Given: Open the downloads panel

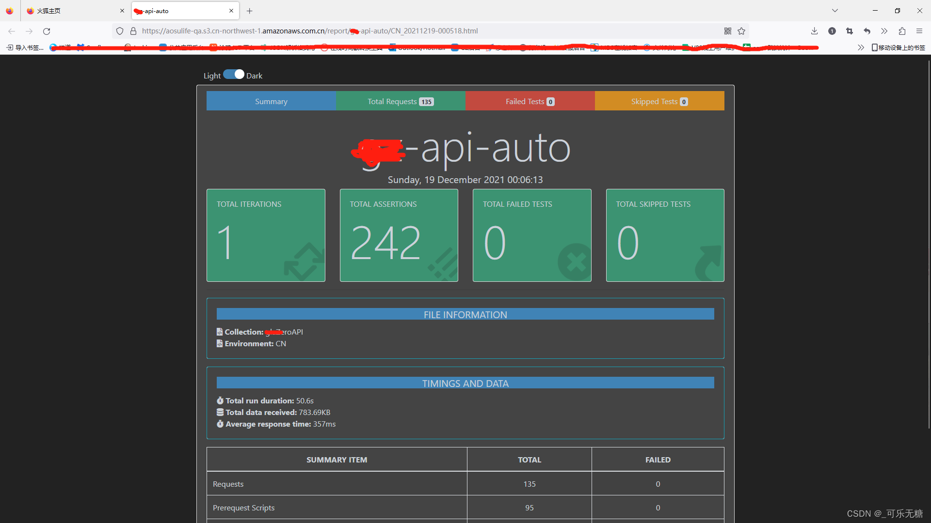Looking at the screenshot, I should pyautogui.click(x=814, y=31).
